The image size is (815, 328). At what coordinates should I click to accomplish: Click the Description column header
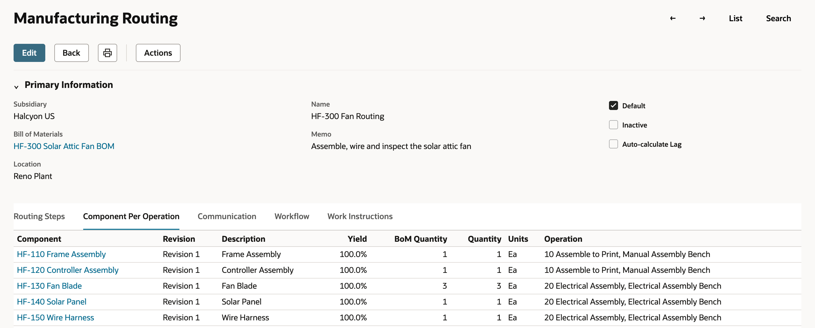click(243, 239)
